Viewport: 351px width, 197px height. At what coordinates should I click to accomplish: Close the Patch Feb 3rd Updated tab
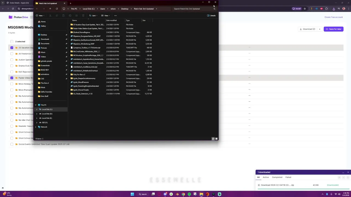pyautogui.click(x=64, y=3)
